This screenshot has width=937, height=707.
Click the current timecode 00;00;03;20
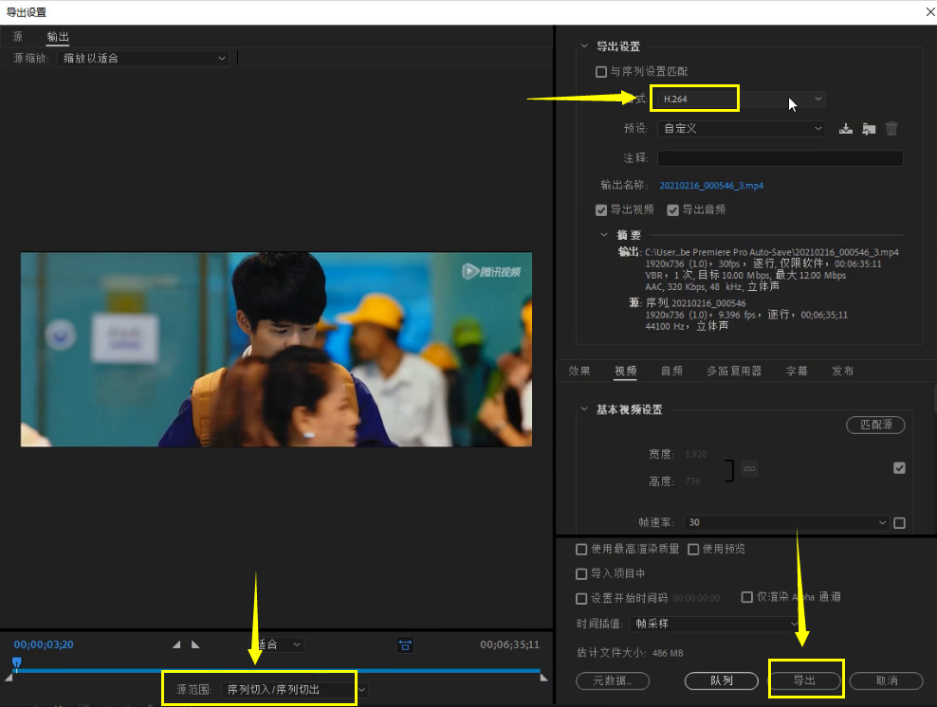tap(44, 644)
